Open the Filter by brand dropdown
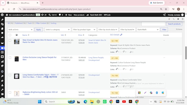187x105 pixels. 127,30
